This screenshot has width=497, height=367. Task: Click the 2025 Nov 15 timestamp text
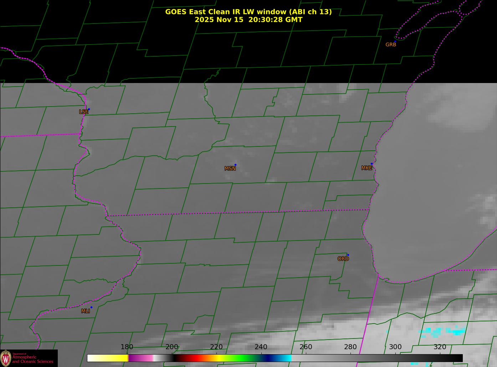248,20
